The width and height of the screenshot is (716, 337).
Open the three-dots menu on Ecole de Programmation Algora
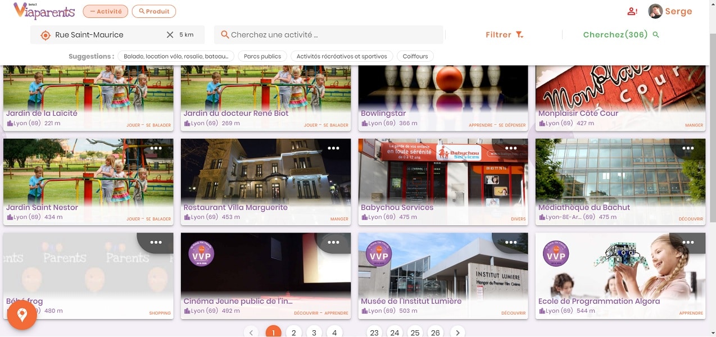tap(688, 242)
